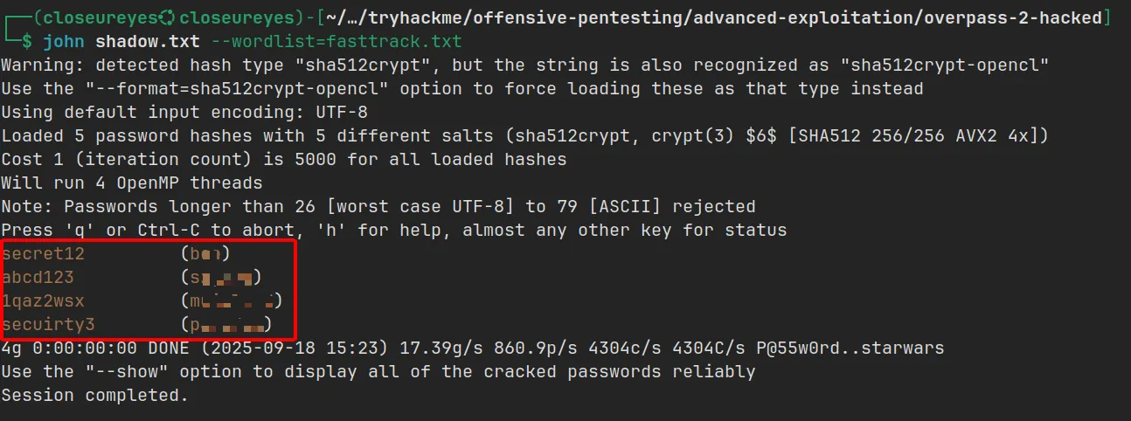Image resolution: width=1131 pixels, height=421 pixels.
Task: Click the "Session completed." line
Action: tap(95, 396)
